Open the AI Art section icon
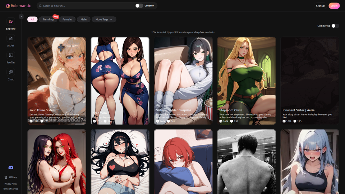345x194 pixels. [x=10, y=38]
